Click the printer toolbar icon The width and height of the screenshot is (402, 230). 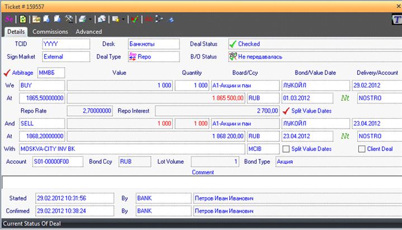(x=83, y=19)
